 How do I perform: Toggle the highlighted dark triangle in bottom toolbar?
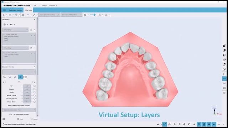pos(214,124)
